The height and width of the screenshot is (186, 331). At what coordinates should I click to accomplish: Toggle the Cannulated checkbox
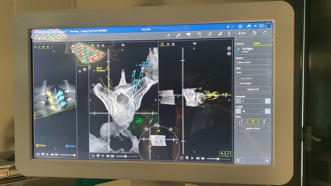point(237,78)
